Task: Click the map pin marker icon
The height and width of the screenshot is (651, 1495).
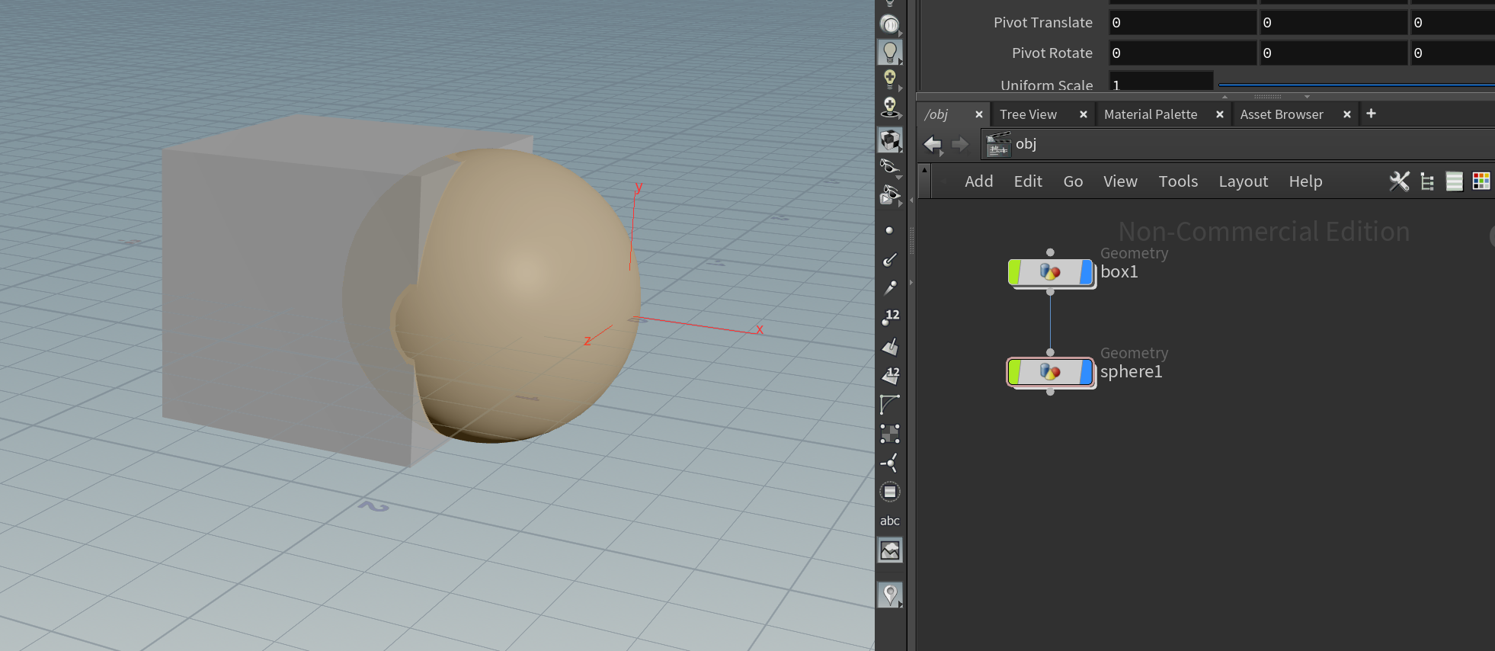Action: coord(889,595)
